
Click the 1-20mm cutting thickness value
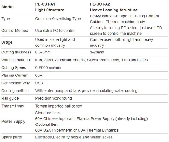(97, 52)
